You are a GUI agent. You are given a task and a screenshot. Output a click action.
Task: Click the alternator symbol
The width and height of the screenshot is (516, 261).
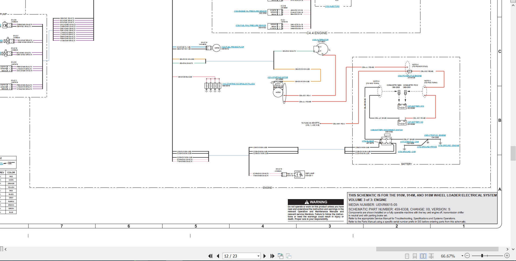click(x=321, y=49)
